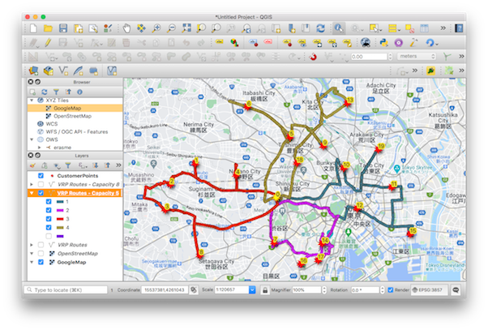Select GoogleMap in Browser panel
This screenshot has width=488, height=330.
click(x=67, y=109)
